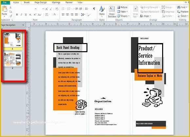Open the Change Case menu
This screenshot has height=137, width=190.
coord(39,15)
